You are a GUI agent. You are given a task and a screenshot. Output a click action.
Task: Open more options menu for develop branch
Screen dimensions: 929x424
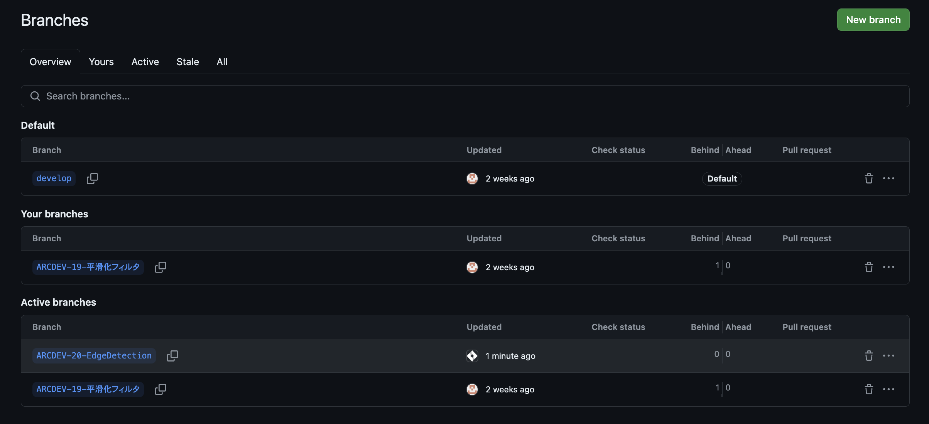(889, 178)
